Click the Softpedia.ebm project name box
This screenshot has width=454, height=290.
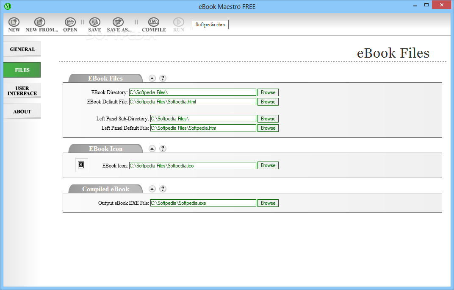point(210,25)
